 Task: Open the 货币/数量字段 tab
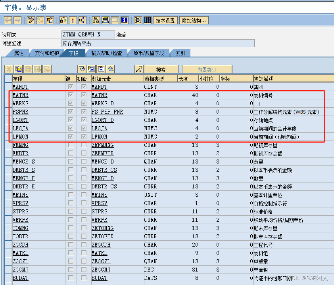pos(149,53)
